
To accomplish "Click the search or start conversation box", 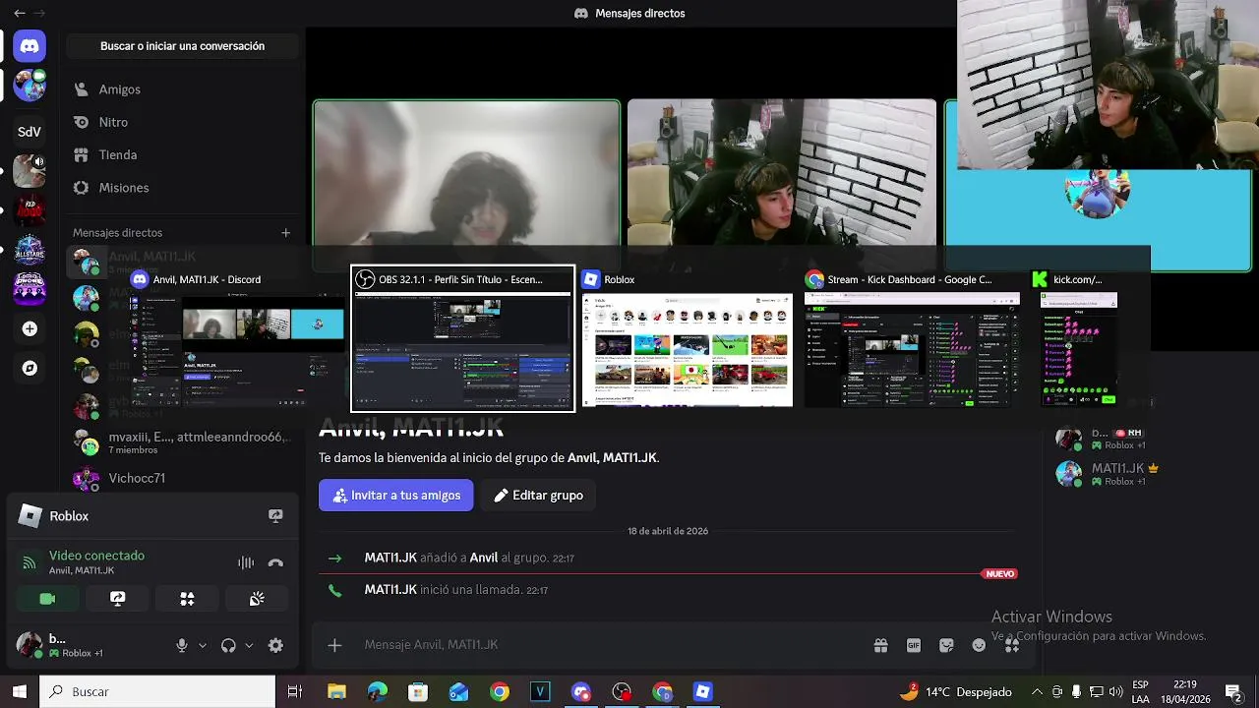I will click(182, 46).
